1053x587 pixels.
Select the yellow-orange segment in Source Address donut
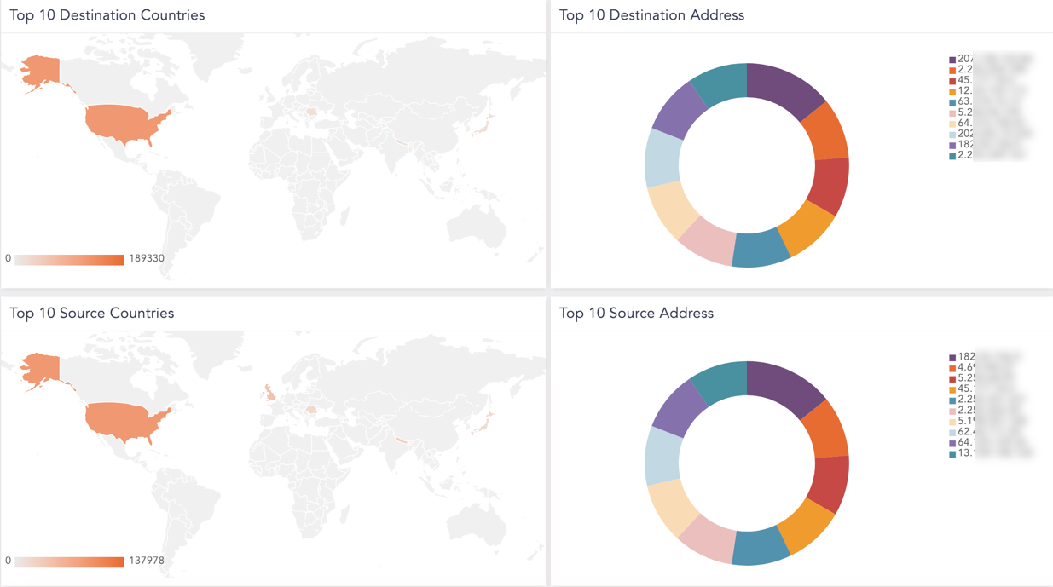click(807, 527)
